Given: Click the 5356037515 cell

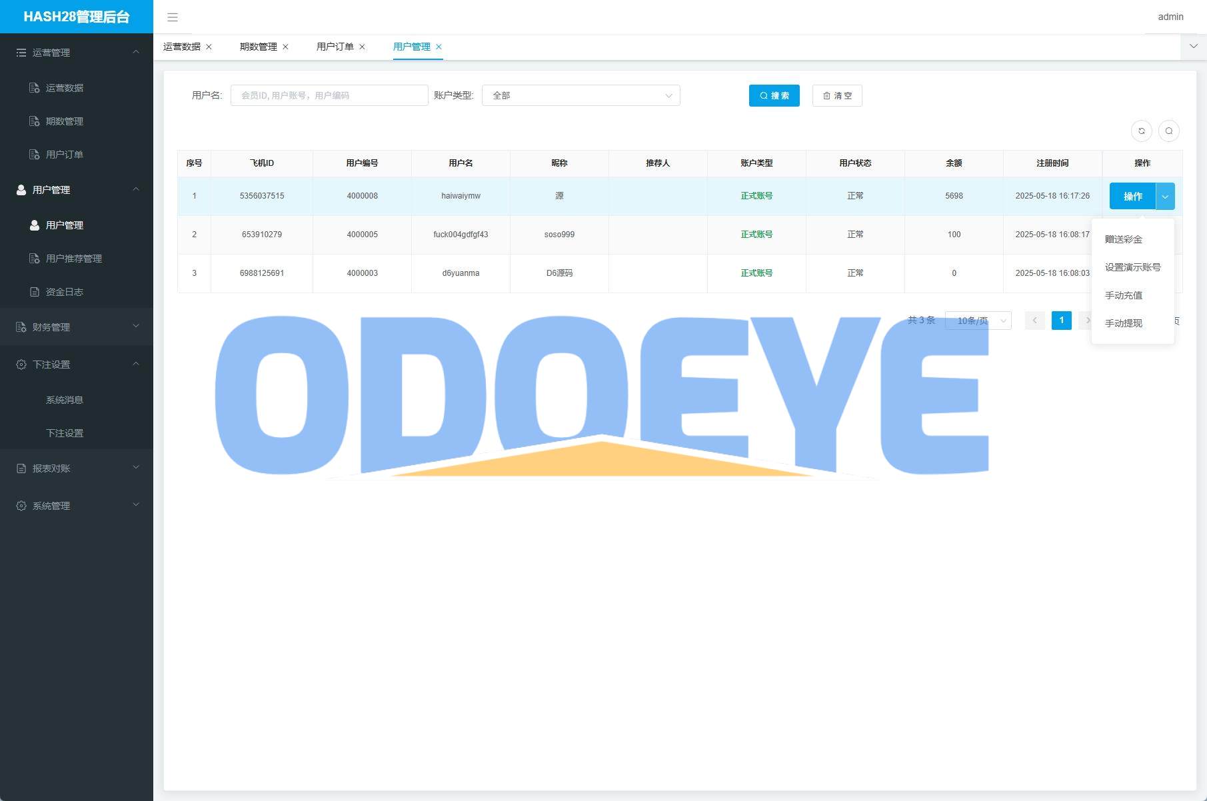Looking at the screenshot, I should 262,196.
